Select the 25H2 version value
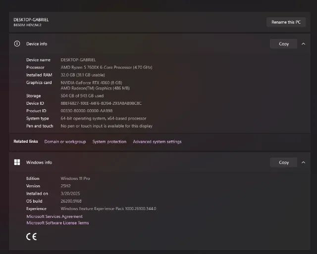The height and width of the screenshot is (254, 317). [x=65, y=186]
